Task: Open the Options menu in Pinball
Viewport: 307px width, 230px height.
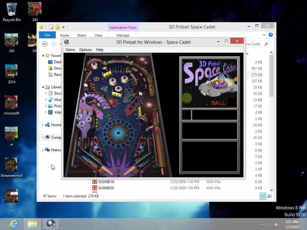Action: tap(85, 50)
